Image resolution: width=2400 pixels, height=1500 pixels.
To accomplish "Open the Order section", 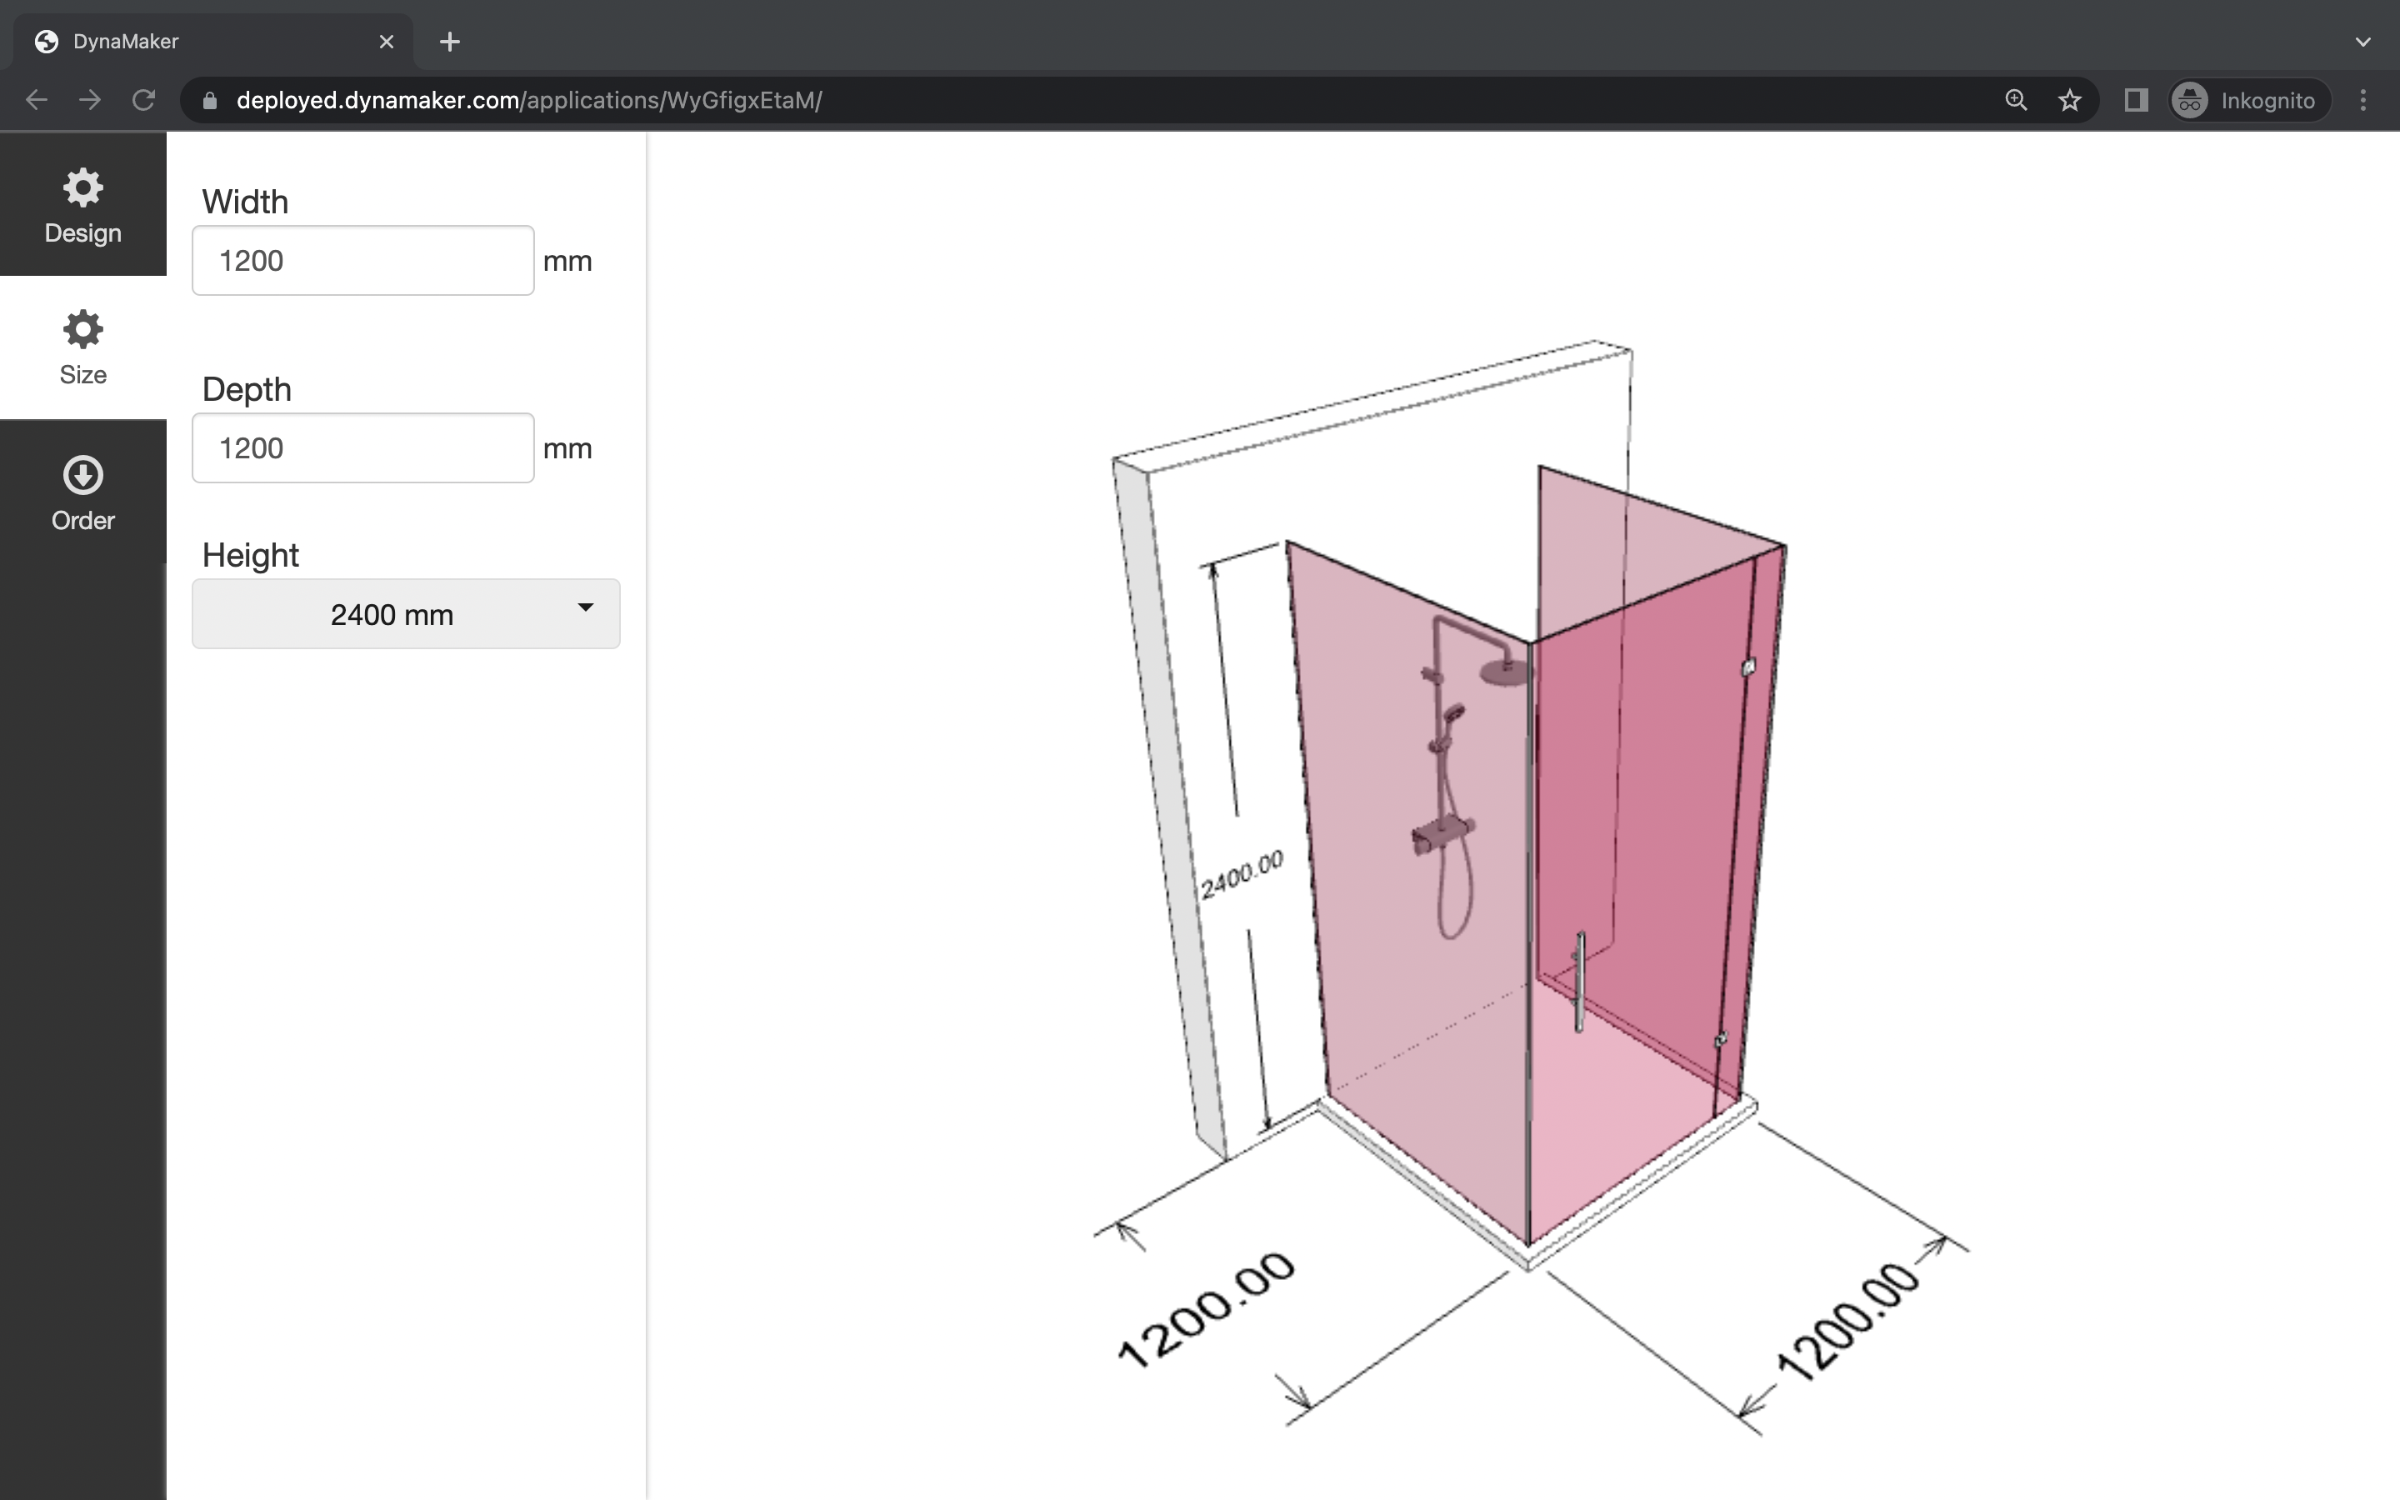I will [x=82, y=491].
